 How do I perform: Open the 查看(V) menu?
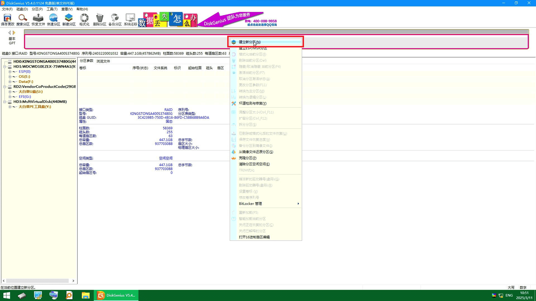[x=67, y=9]
